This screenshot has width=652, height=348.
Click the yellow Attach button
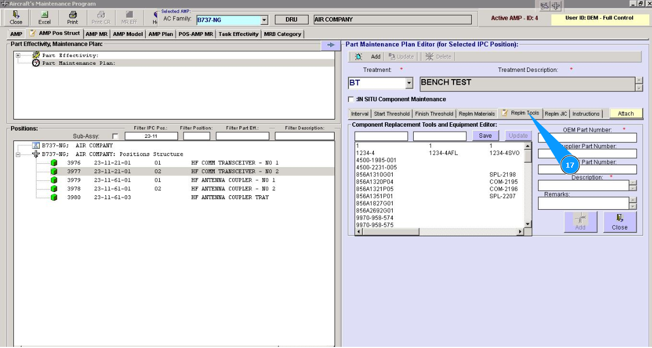pos(625,113)
